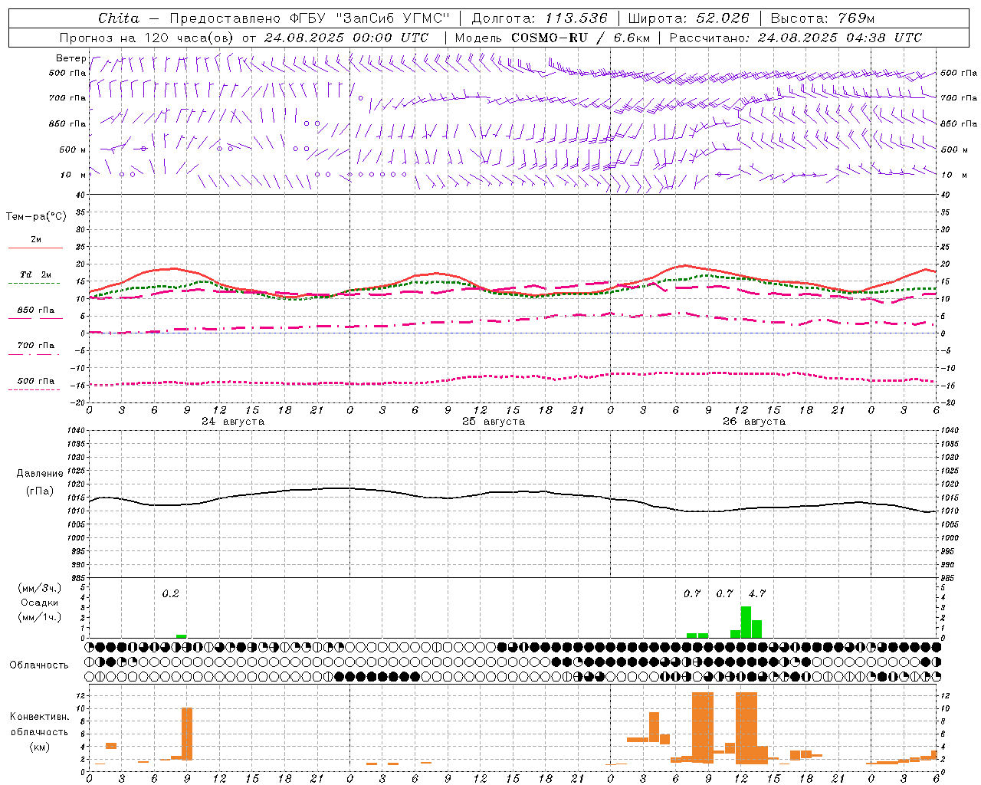Click the 24 августа date label
981x785 pixels.
232,422
